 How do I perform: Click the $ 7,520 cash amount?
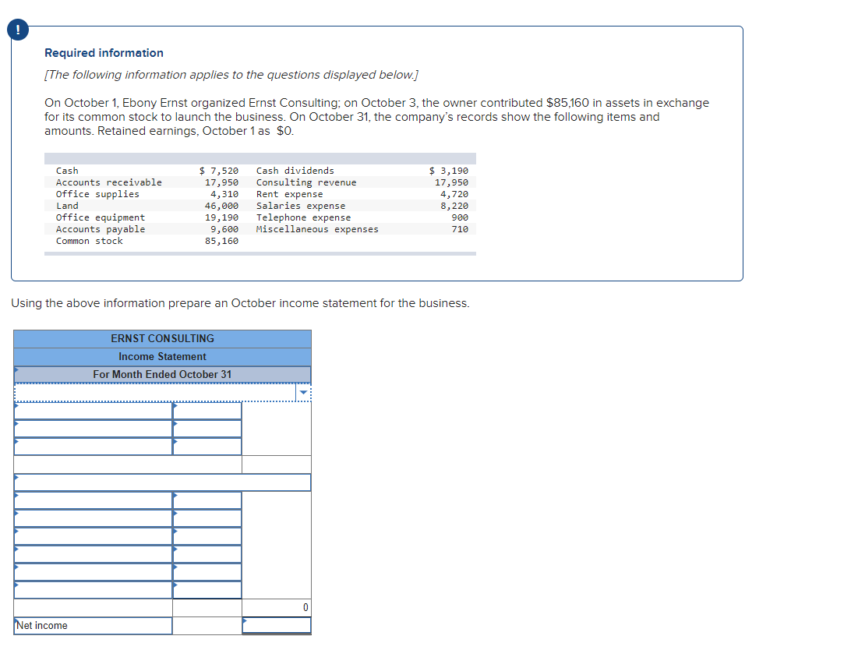[219, 171]
